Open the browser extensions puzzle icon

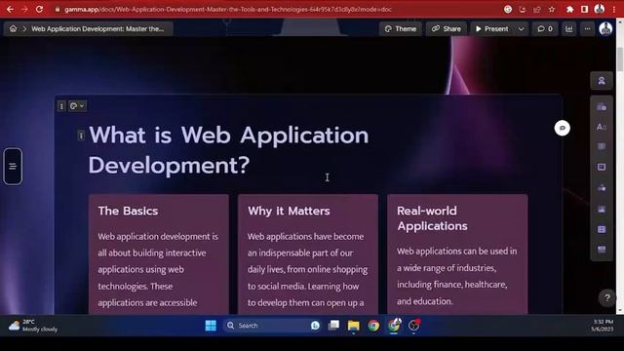[569, 9]
